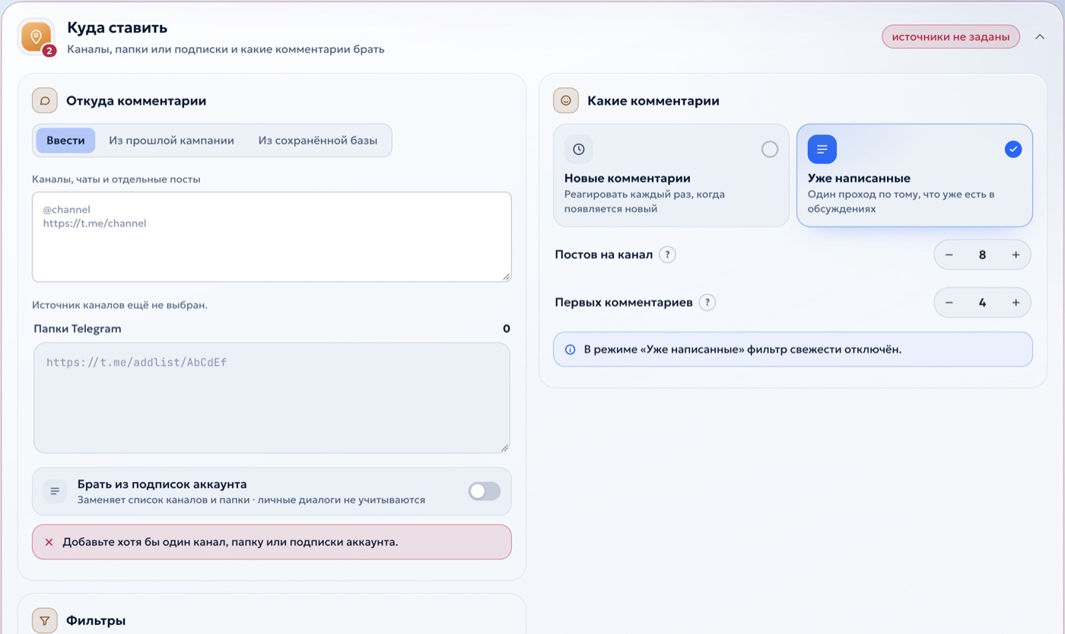Viewport: 1065px width, 634px height.
Task: Click the list icon beside Брать из подписок аккаунта
Action: [55, 491]
